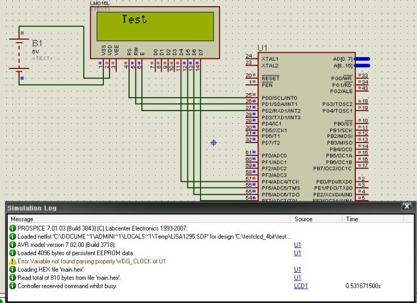Click the RESET pin 20 of U1
Image resolution: width=417 pixels, height=303 pixels.
[x=251, y=76]
